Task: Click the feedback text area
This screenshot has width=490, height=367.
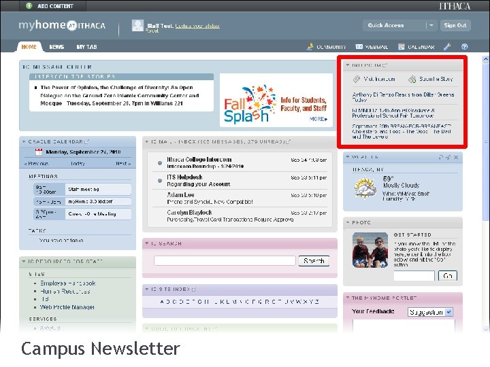Action: [404, 326]
